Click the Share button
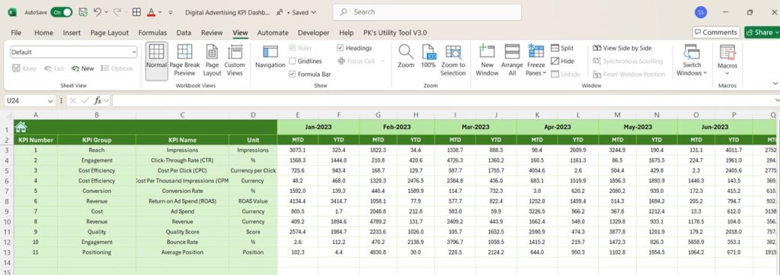This screenshot has width=780, height=275. 762,32
